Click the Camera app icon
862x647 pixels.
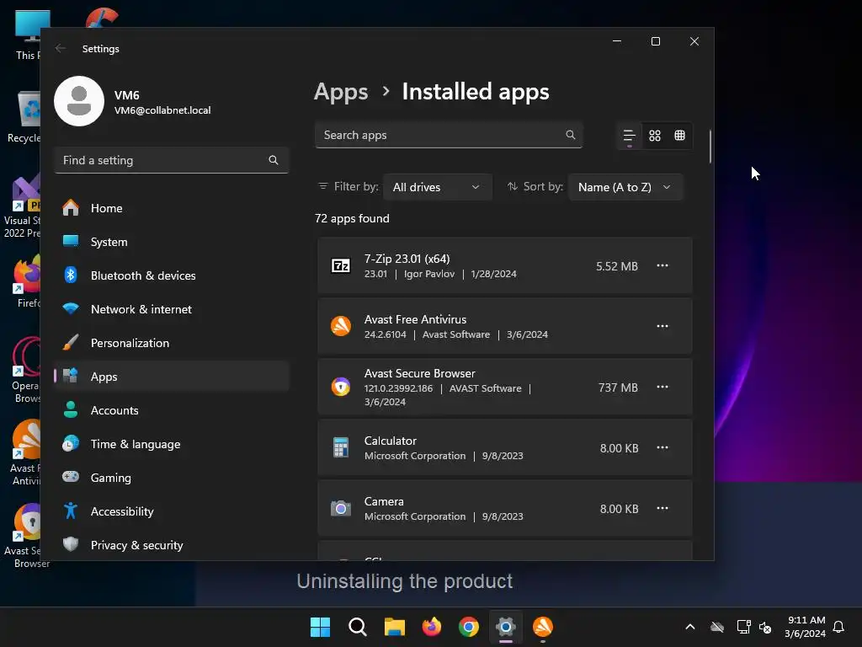[341, 508]
